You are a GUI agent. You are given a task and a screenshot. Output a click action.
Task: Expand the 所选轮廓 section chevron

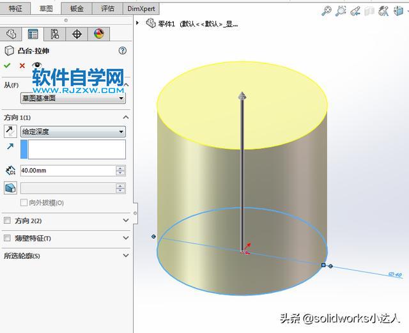pos(126,255)
